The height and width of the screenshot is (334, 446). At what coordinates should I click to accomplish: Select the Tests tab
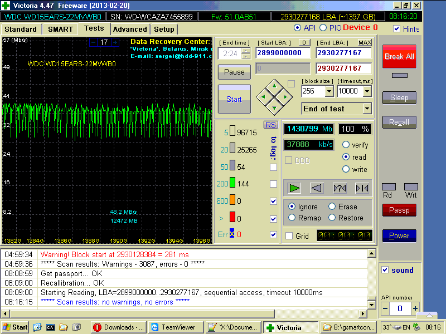pyautogui.click(x=94, y=28)
